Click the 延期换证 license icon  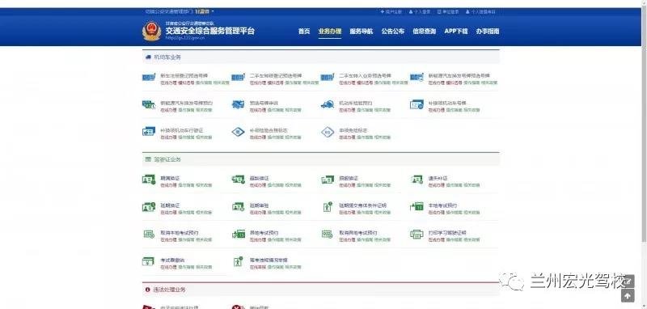point(149,207)
